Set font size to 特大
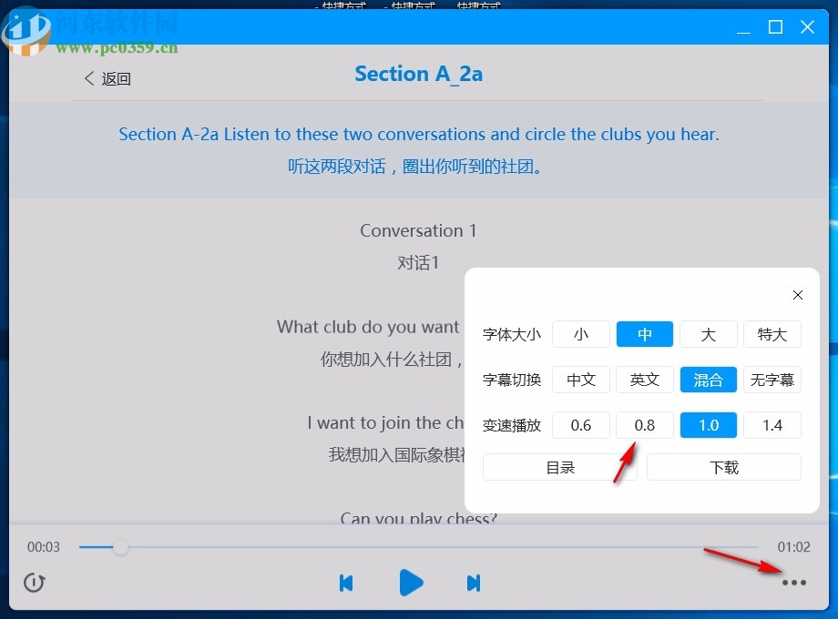The image size is (838, 619). 772,334
